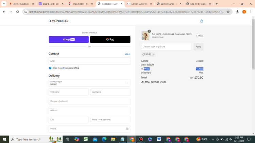Click the City field
The image size is (255, 143).
coord(68,120)
